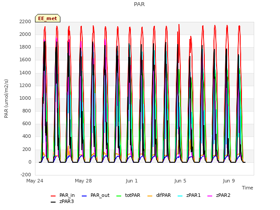
Task: Click the Jun 5 x-axis tick label
Action: 180,181
